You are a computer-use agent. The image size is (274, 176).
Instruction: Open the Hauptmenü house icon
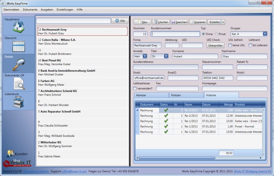click(x=19, y=27)
